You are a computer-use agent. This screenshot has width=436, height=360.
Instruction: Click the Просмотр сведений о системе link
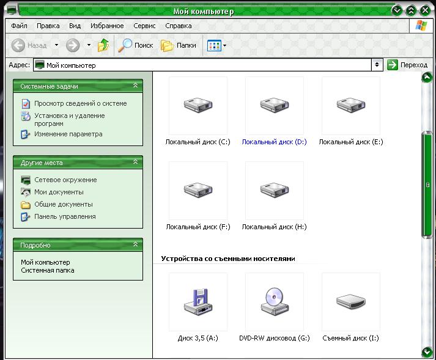[80, 103]
